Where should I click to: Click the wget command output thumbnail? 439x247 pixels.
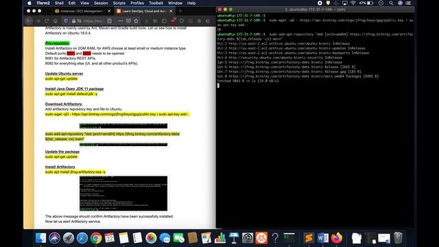coord(123,126)
